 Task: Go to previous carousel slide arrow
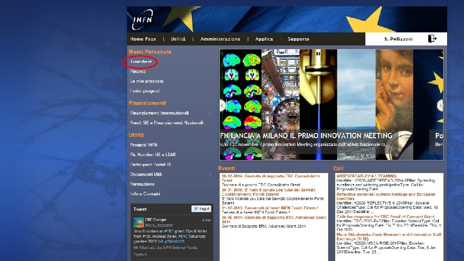(x=222, y=105)
